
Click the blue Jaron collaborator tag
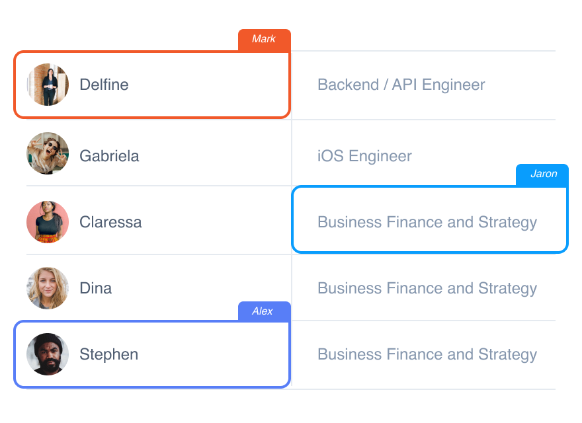click(542, 174)
